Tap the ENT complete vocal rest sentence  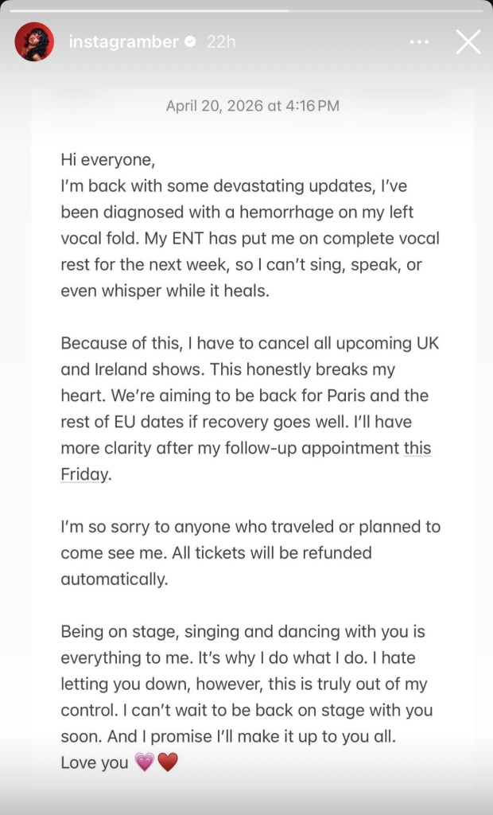coord(250,264)
